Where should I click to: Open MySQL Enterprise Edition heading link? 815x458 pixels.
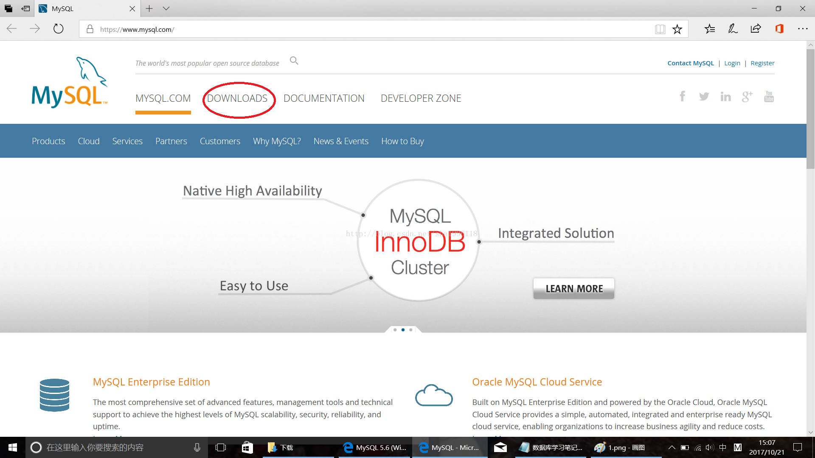tap(151, 382)
